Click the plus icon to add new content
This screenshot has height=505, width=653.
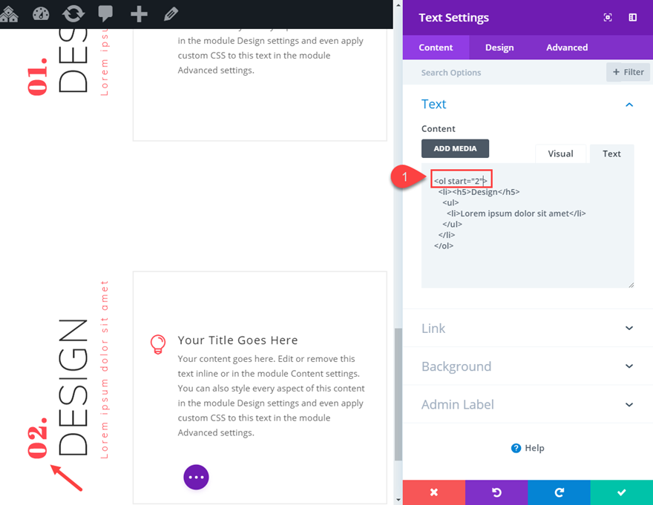[x=137, y=13]
